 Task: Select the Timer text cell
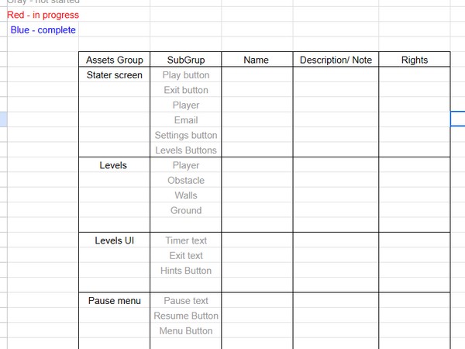[x=186, y=240]
